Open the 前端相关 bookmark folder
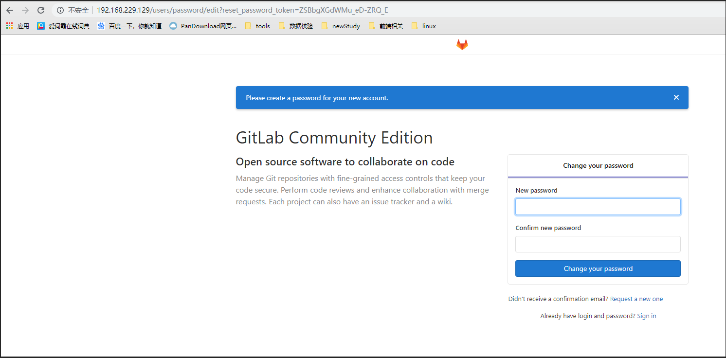Viewport: 726px width, 358px height. point(386,26)
